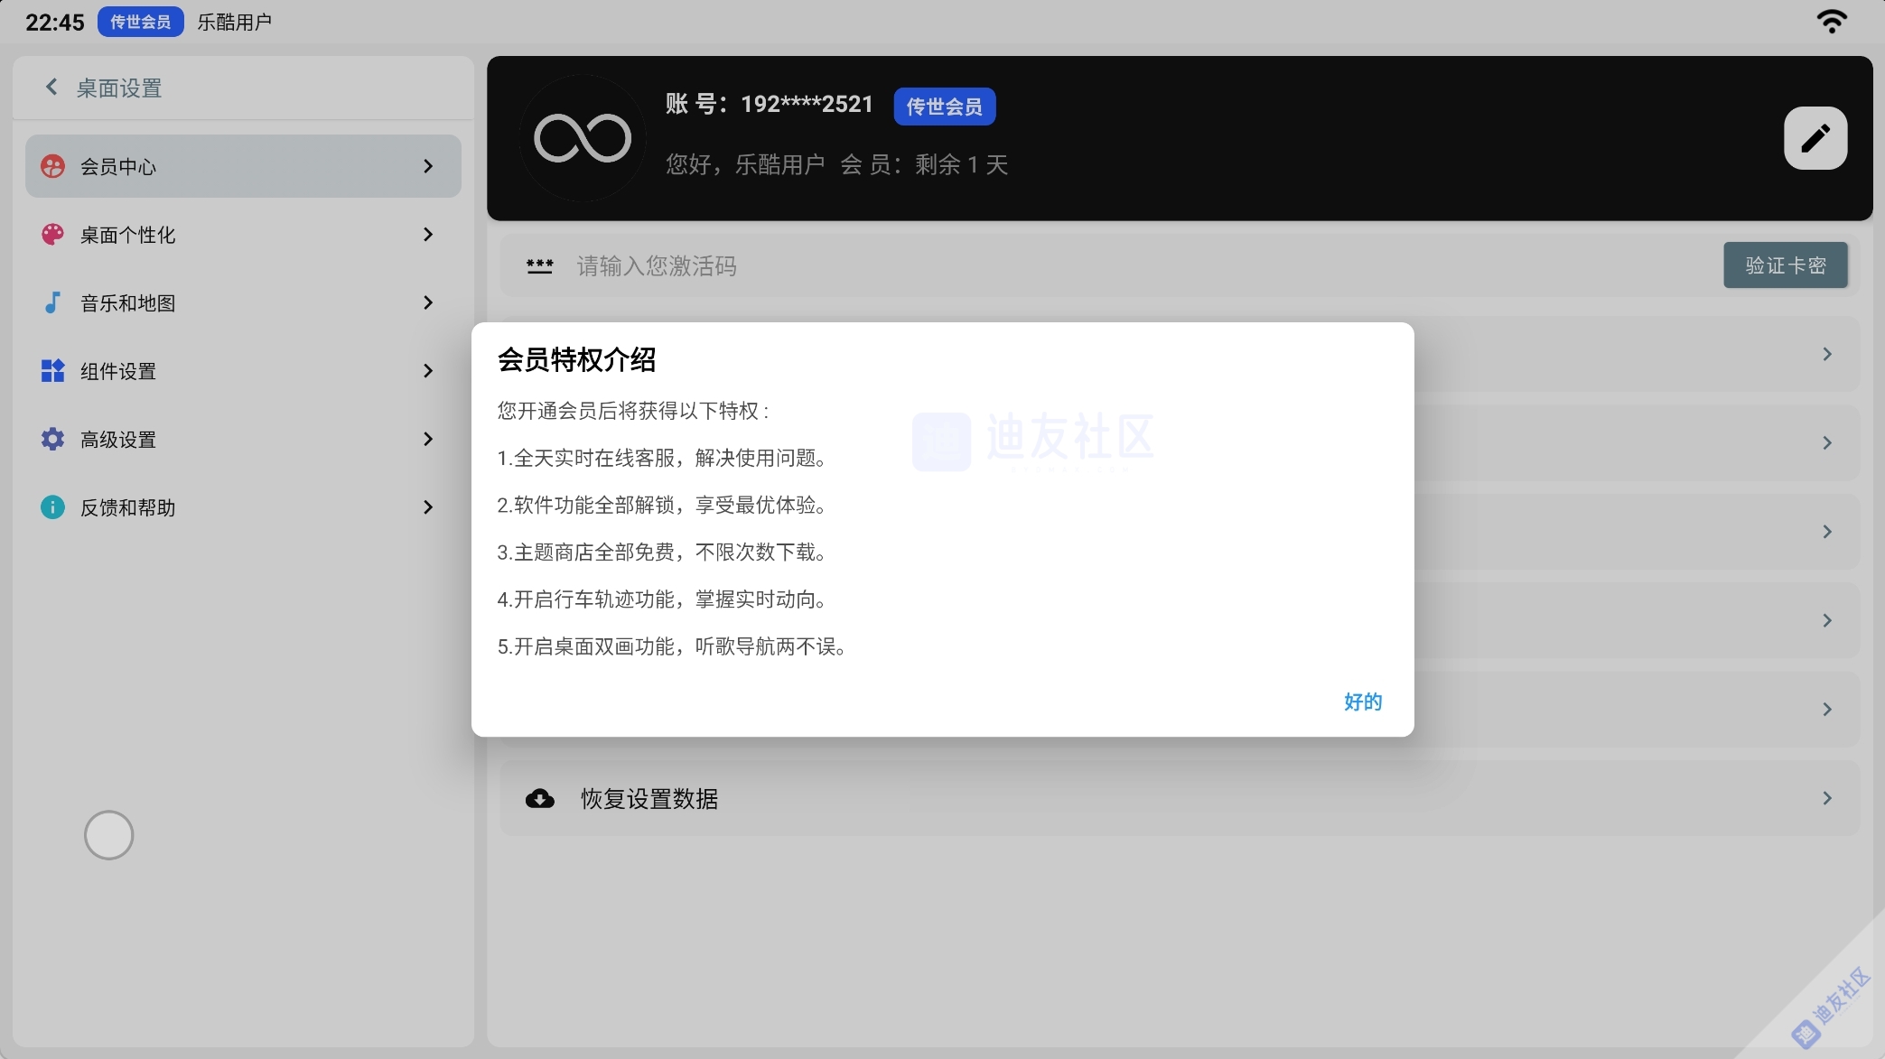Open 恢复设置数据 row
Viewport: 1885px width, 1059px height.
click(1180, 798)
